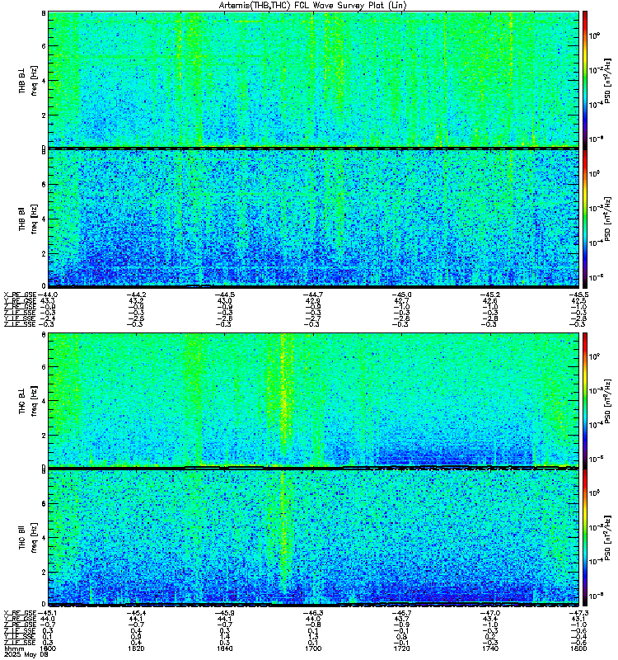Click the color bar beside the THB B⊥ panel

point(585,79)
